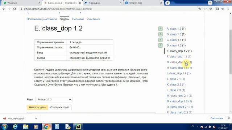Open the zoom magnifier icon in address bar

coord(200,9)
